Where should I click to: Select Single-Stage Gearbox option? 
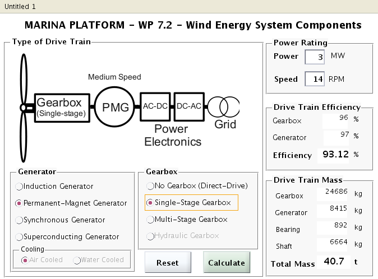[150, 202]
